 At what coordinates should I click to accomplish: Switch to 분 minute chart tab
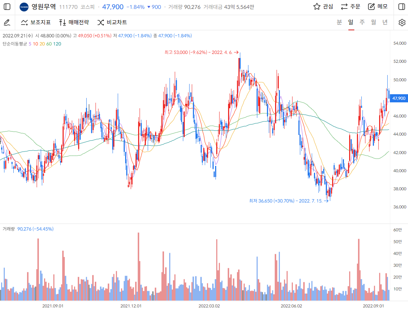339,22
